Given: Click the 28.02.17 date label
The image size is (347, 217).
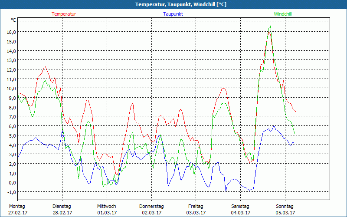Looking at the screenshot, I should click(x=62, y=213).
